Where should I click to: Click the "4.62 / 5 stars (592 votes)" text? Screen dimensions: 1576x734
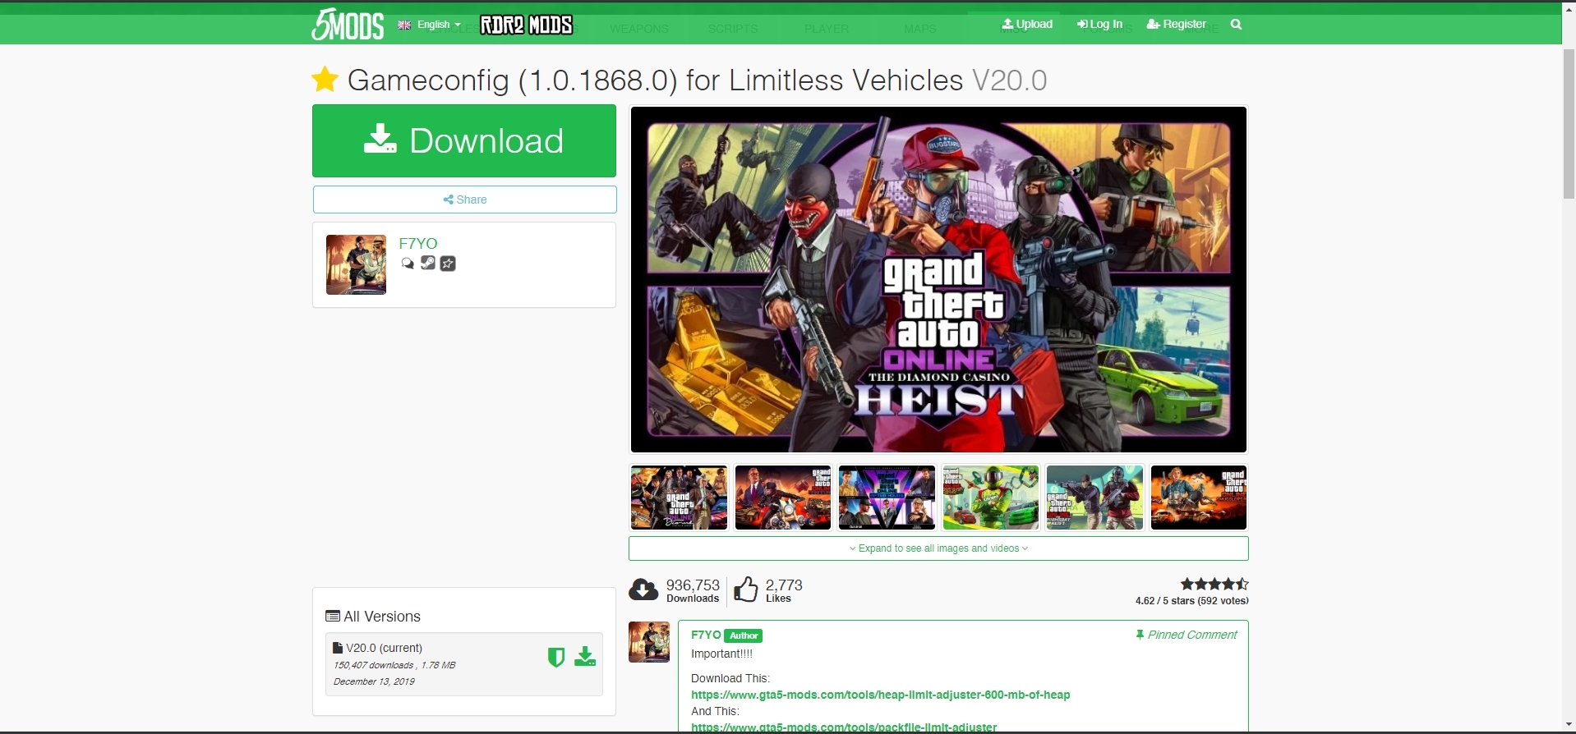pyautogui.click(x=1191, y=601)
